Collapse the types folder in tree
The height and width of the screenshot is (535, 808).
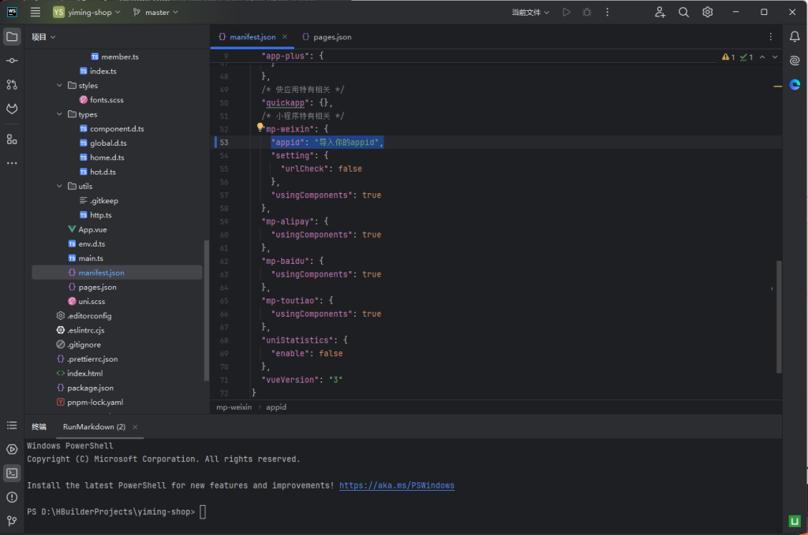(60, 114)
